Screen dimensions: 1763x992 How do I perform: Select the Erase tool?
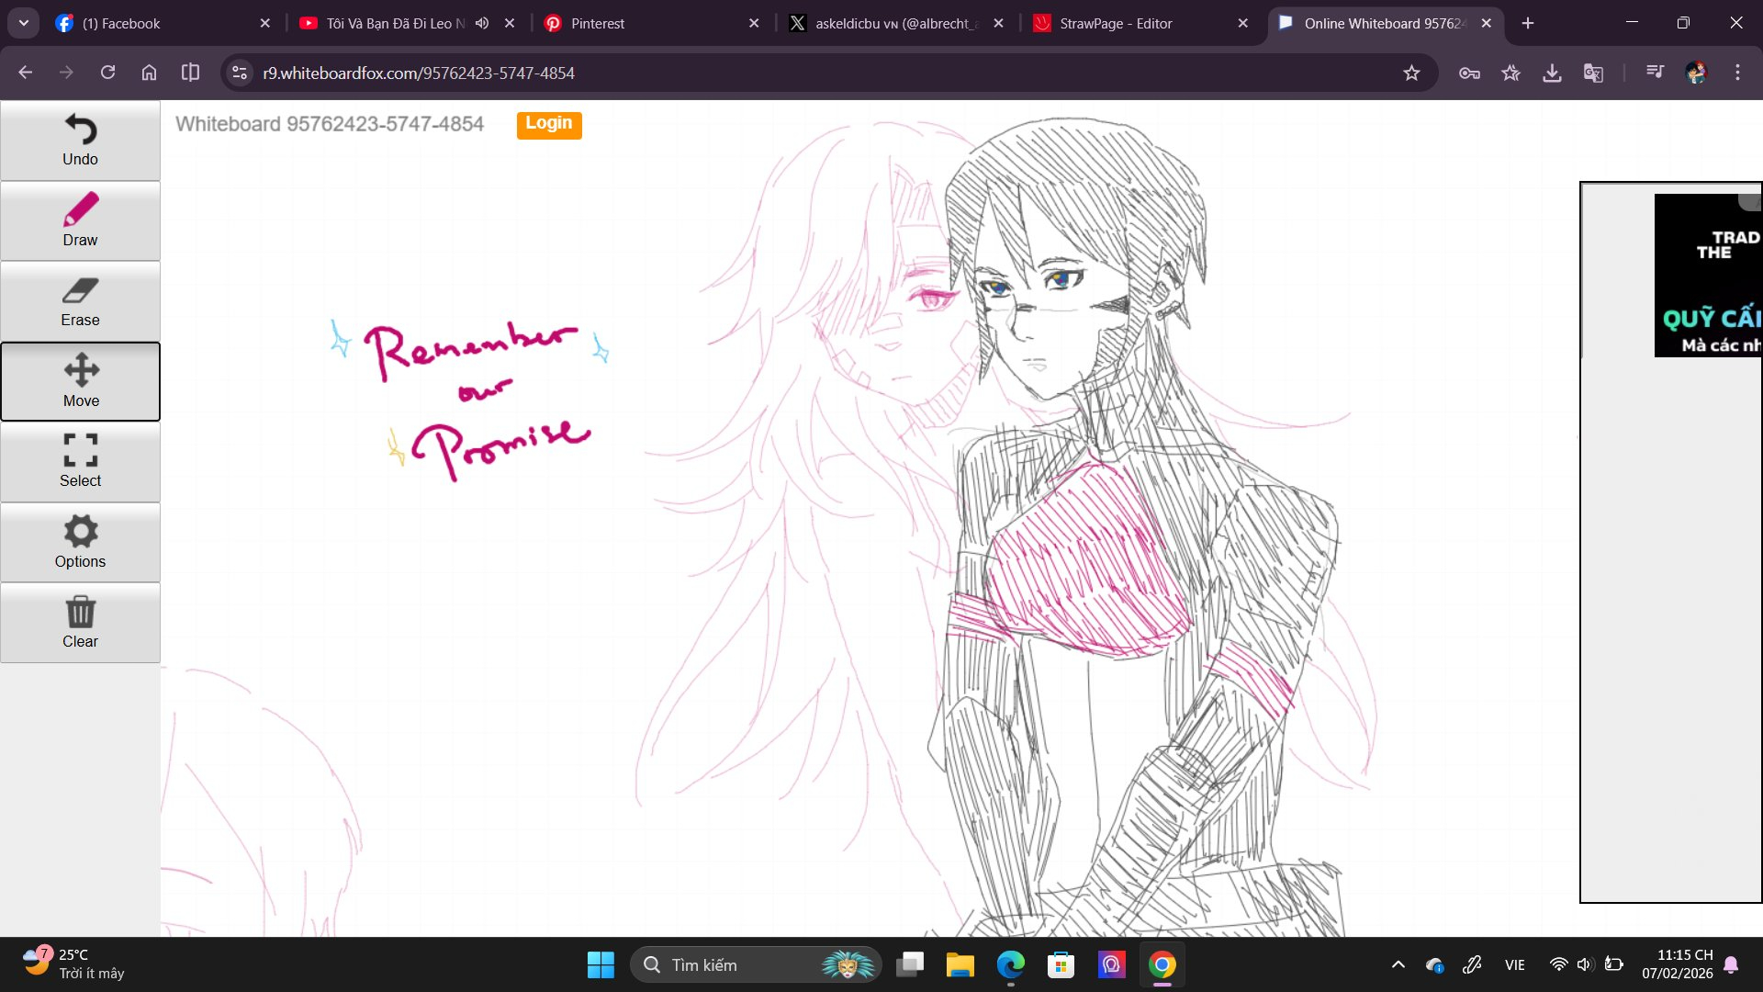tap(80, 301)
